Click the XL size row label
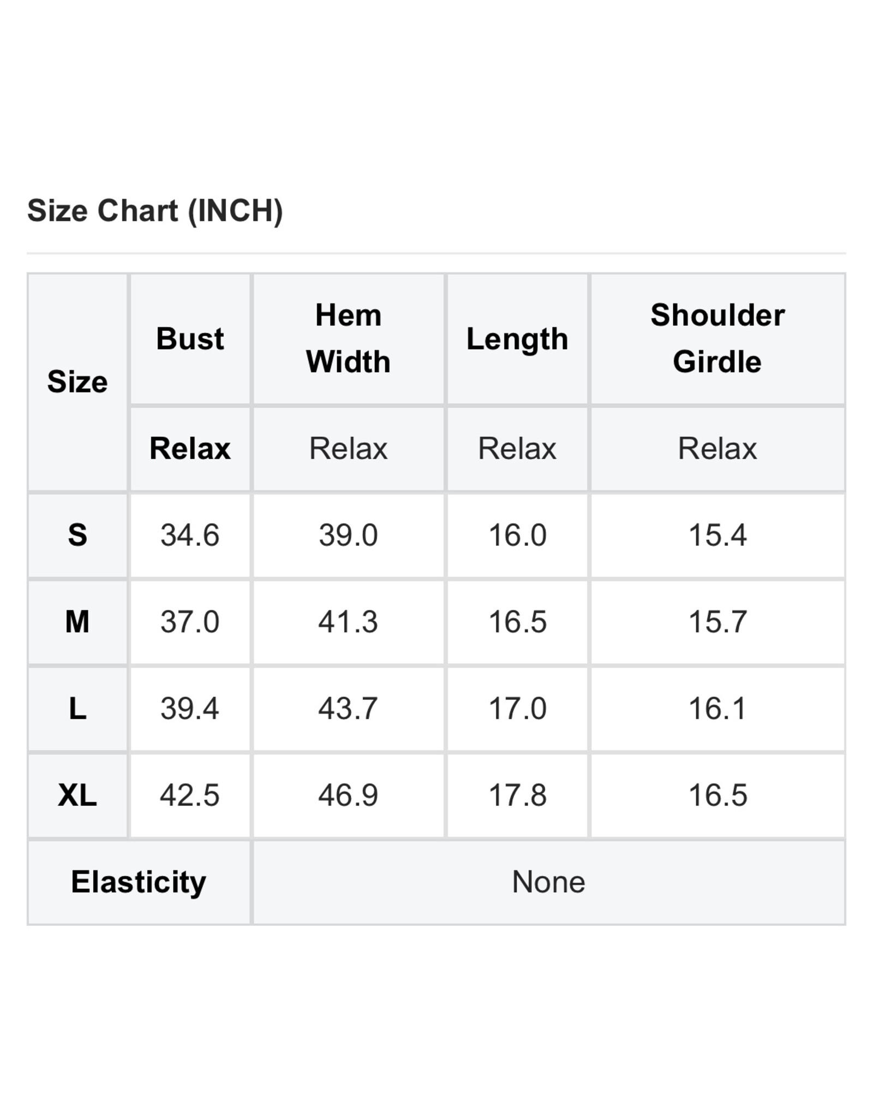The height and width of the screenshot is (1118, 873). pos(77,795)
